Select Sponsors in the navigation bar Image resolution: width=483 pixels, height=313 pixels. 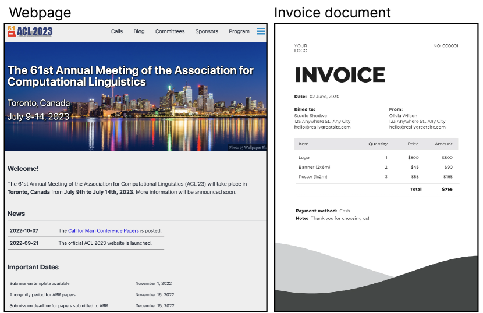(207, 31)
